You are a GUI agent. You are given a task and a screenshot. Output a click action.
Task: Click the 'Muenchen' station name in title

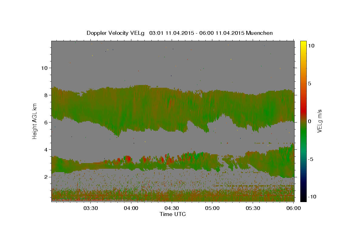pyautogui.click(x=259, y=33)
